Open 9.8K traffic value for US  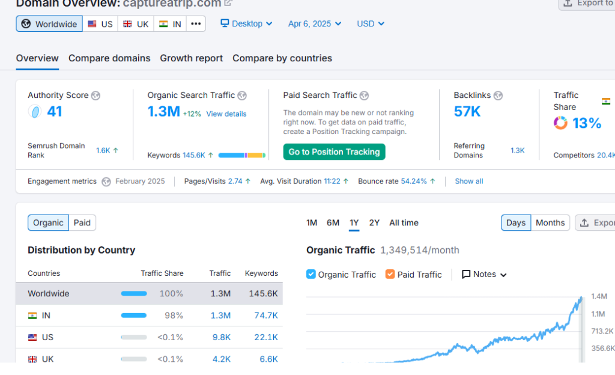pos(221,337)
